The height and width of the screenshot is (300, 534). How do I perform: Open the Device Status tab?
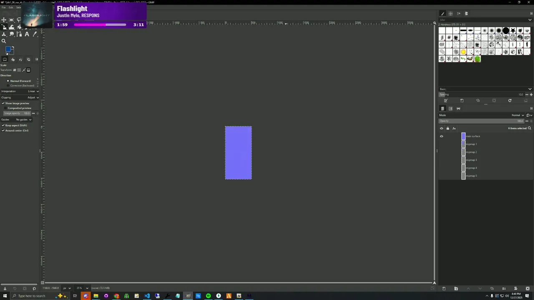tap(13, 59)
